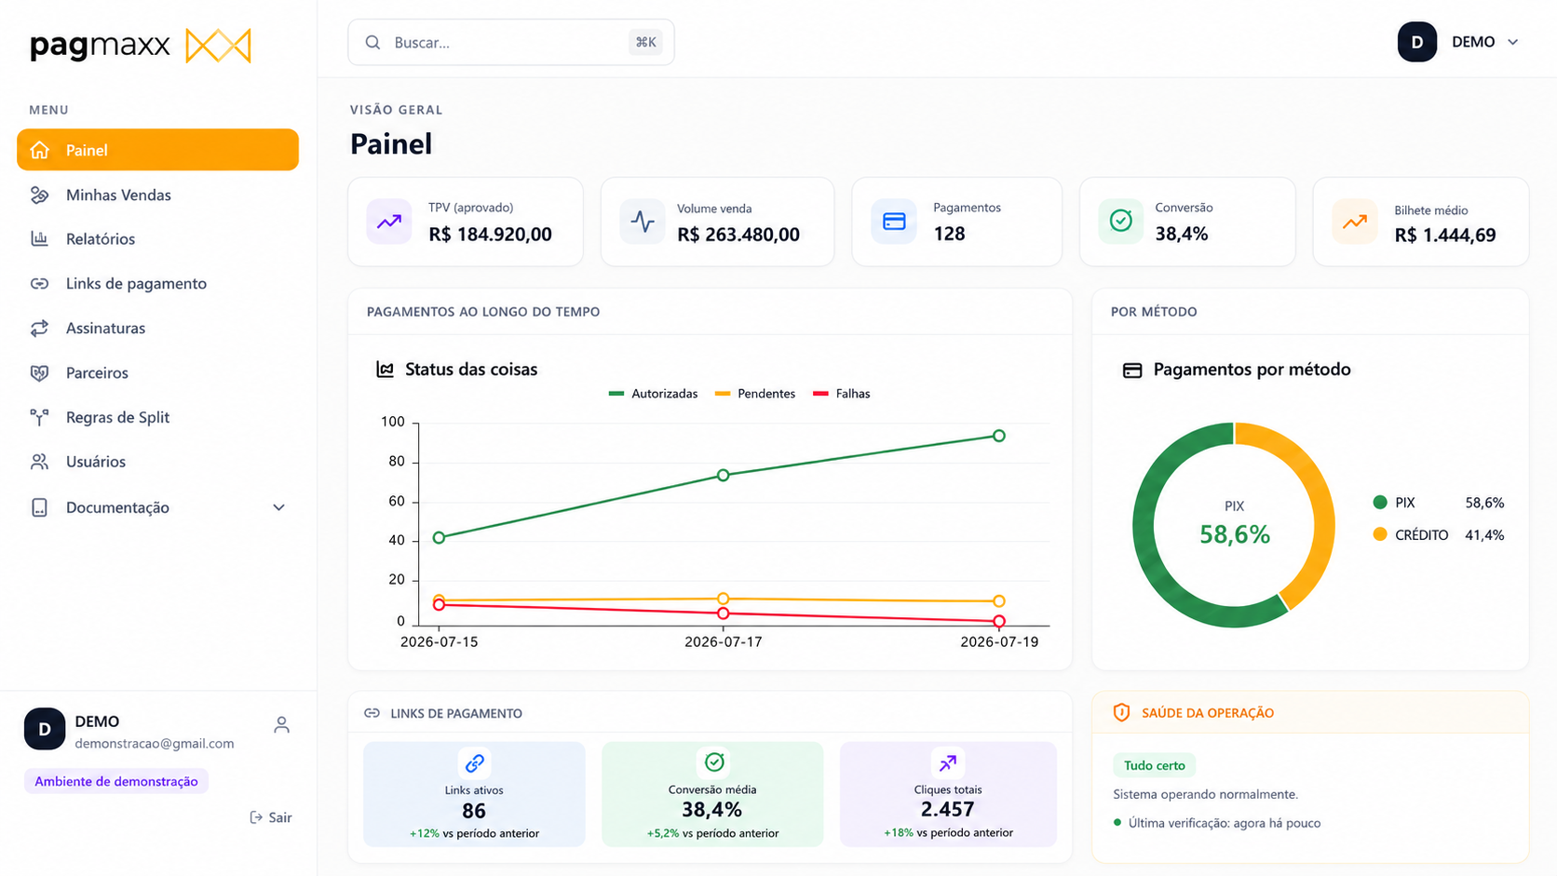Click the Links de Pagamento section header icon
1557x876 pixels.
pos(372,713)
